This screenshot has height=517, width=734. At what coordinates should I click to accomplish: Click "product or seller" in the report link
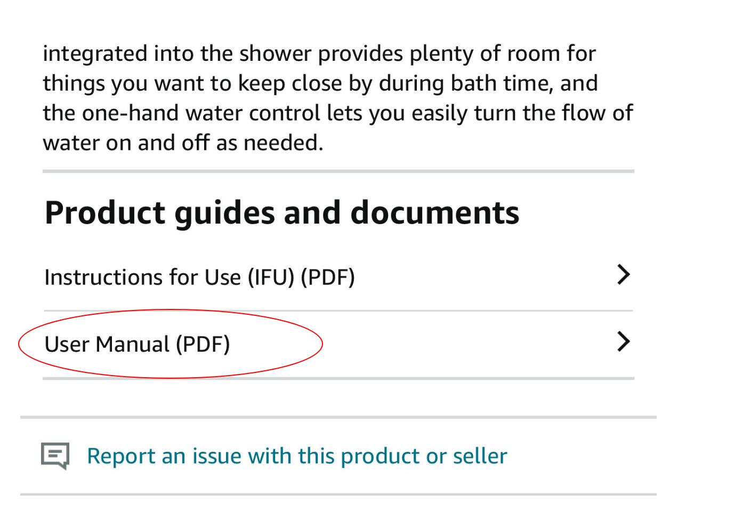click(x=424, y=456)
